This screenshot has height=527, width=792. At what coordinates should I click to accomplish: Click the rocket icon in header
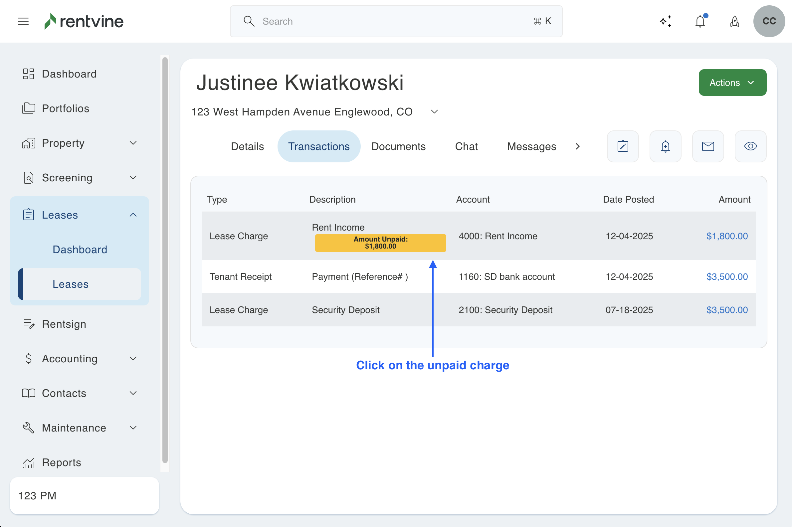coord(734,22)
